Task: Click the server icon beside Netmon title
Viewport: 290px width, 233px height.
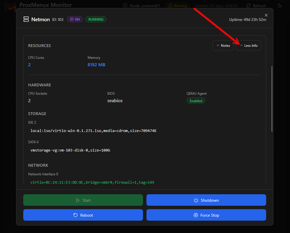Action: coord(26,19)
